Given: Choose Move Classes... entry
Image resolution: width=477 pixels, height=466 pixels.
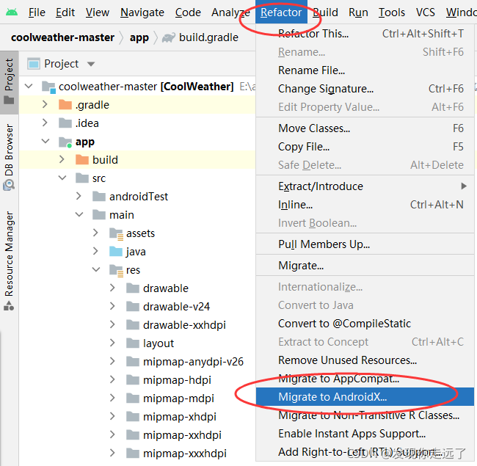Looking at the screenshot, I should (365, 128).
